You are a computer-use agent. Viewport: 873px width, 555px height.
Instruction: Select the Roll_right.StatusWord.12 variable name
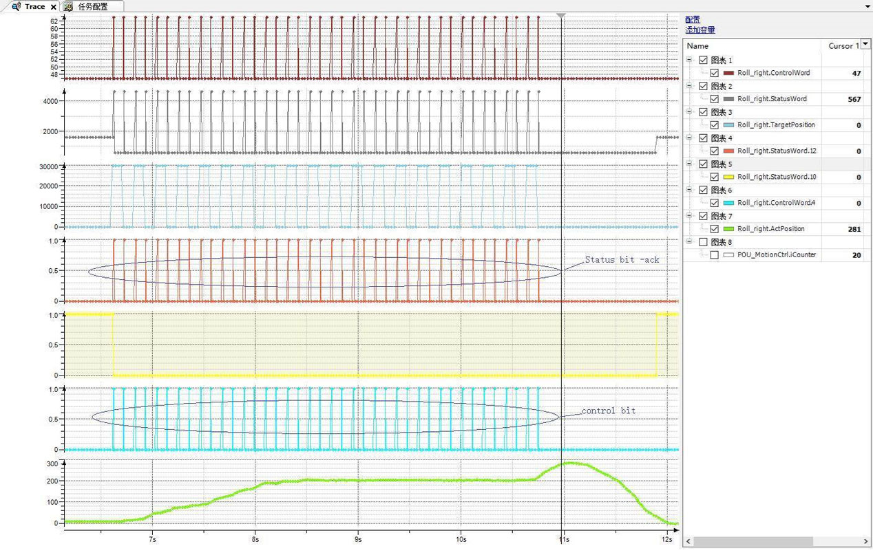coord(777,151)
